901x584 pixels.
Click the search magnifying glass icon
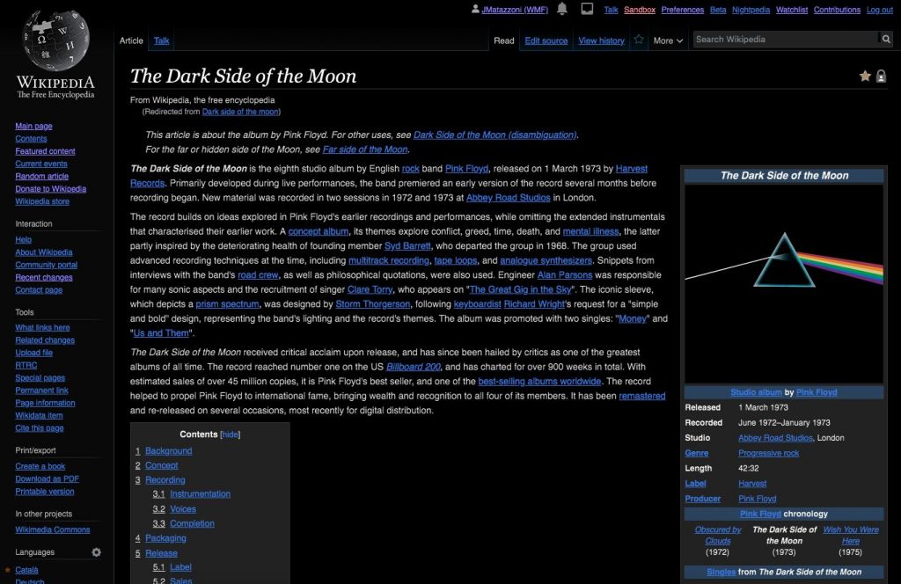pyautogui.click(x=885, y=40)
